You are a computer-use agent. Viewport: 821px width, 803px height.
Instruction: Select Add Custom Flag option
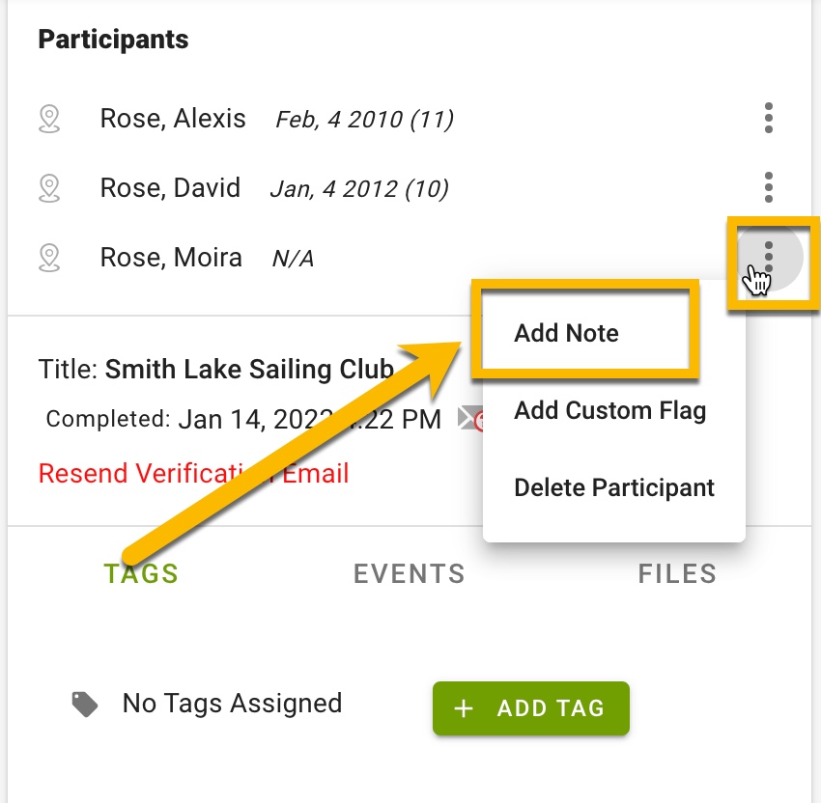(x=610, y=410)
